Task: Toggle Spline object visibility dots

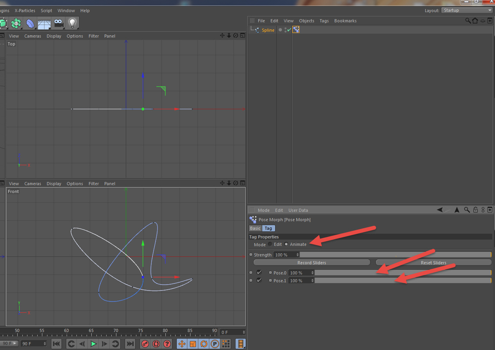Action: pos(285,30)
